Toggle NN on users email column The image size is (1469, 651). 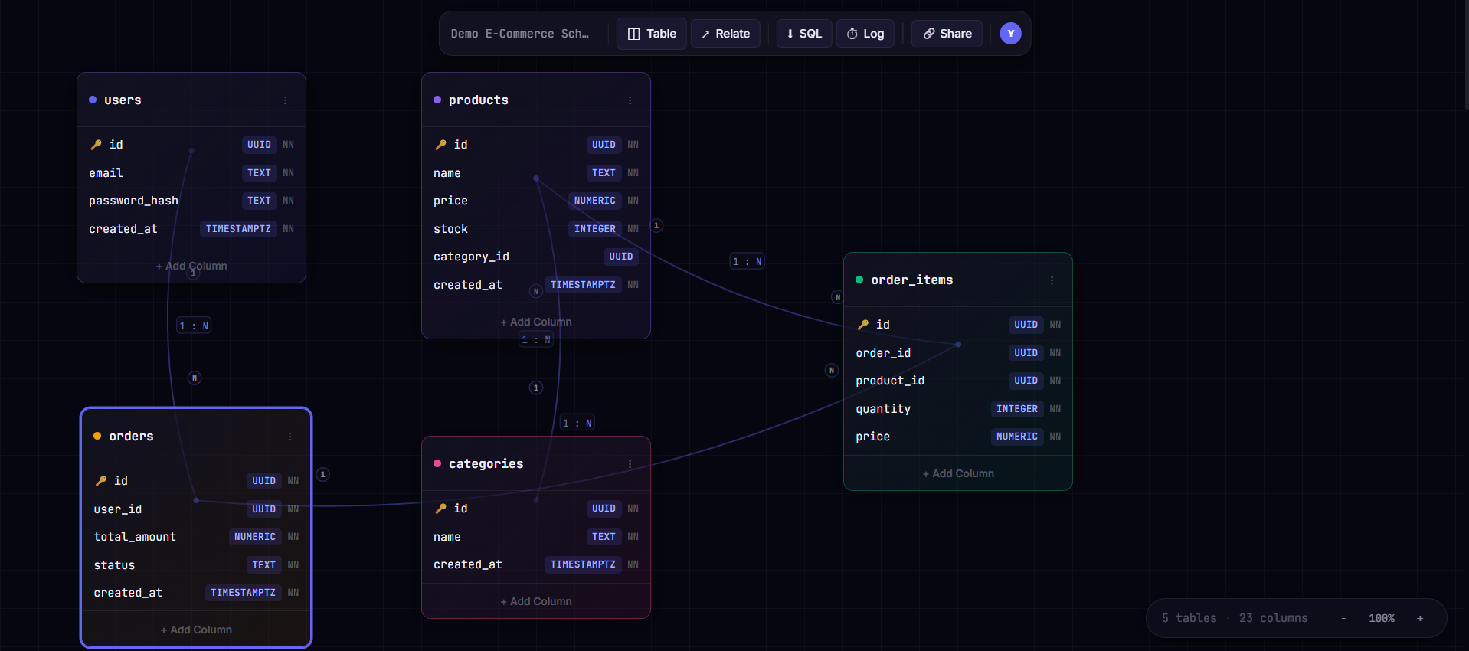289,173
